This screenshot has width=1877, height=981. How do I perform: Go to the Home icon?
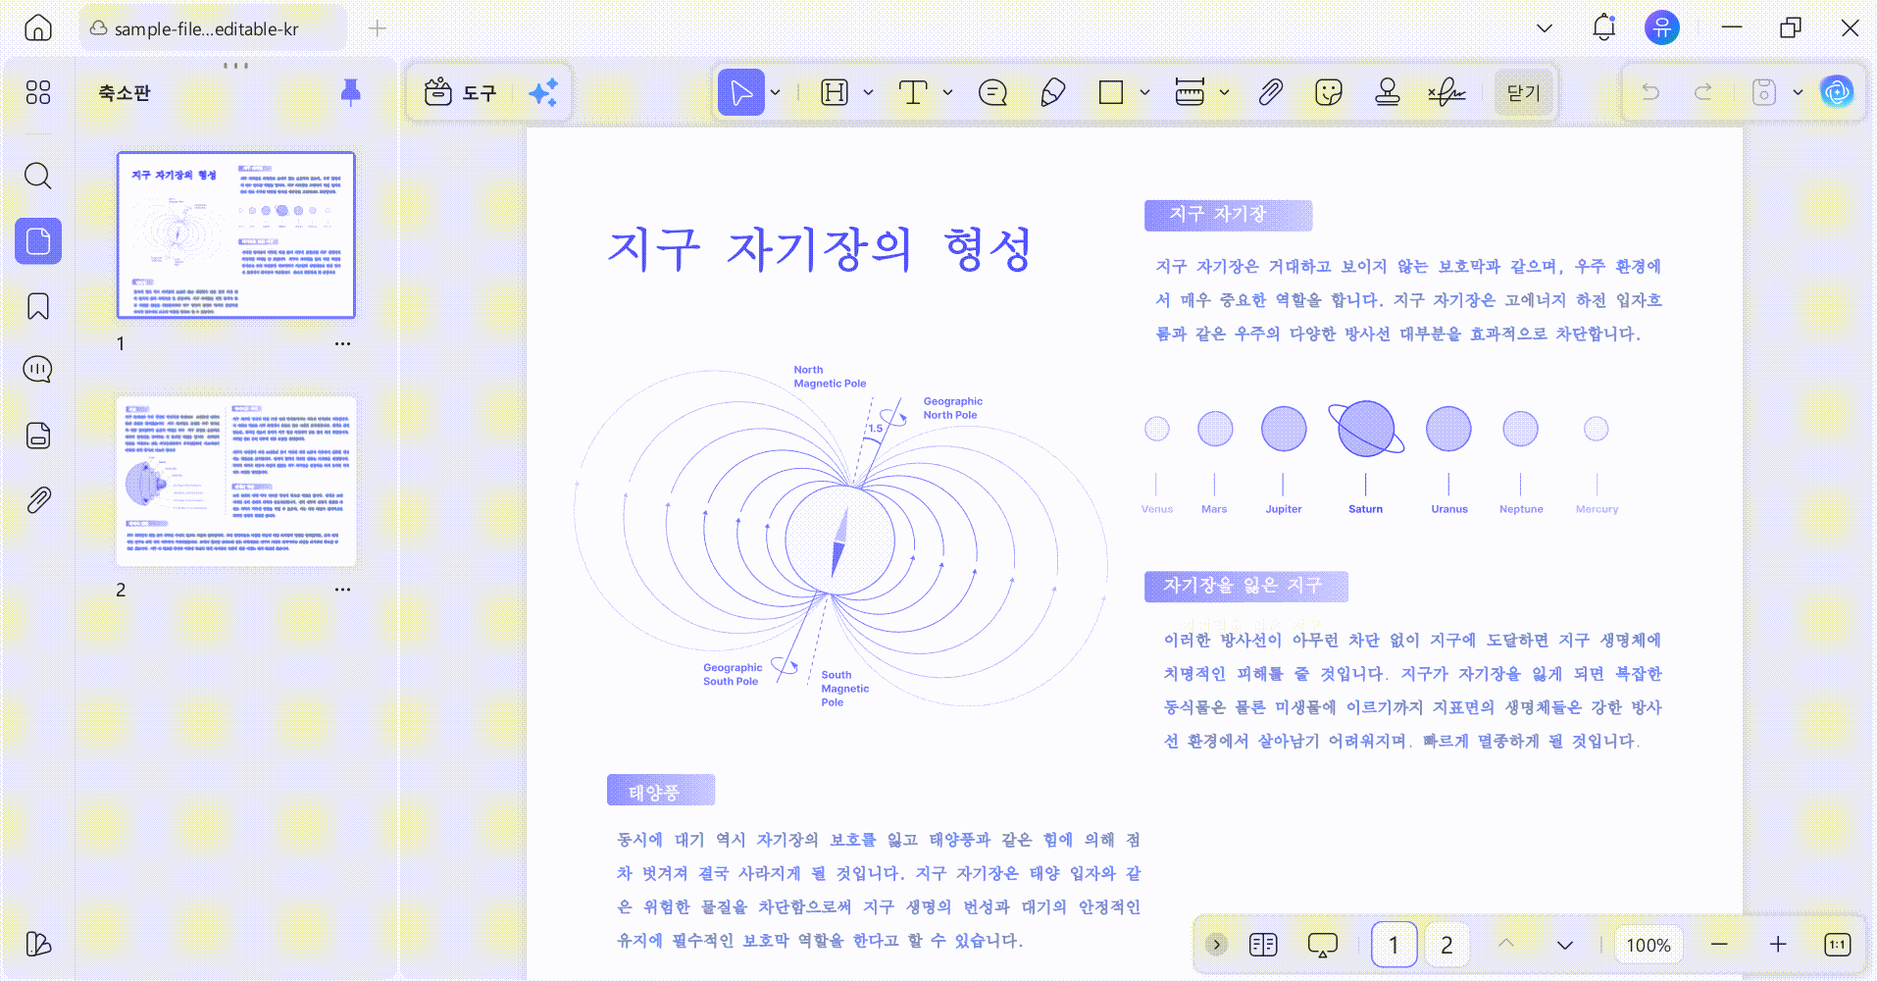tap(38, 27)
